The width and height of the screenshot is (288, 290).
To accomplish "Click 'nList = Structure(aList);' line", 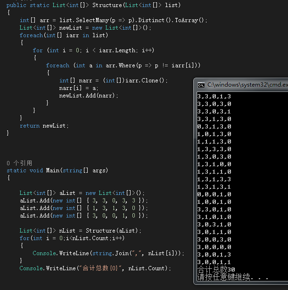I will pos(81,231).
